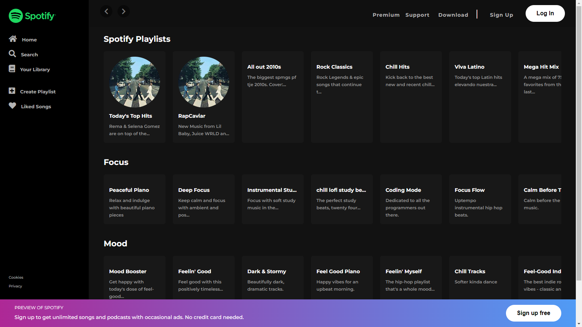Viewport: 582px width, 327px height.
Task: Select Search label in sidebar
Action: click(x=29, y=54)
